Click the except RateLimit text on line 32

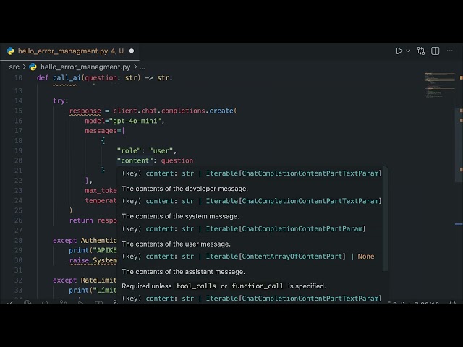tap(85, 280)
